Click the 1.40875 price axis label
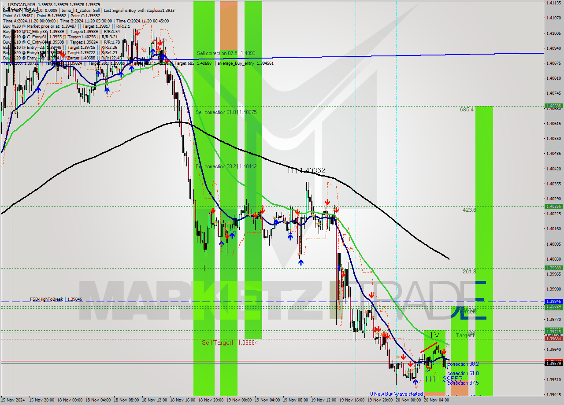The height and width of the screenshot is (405, 564). point(554,63)
